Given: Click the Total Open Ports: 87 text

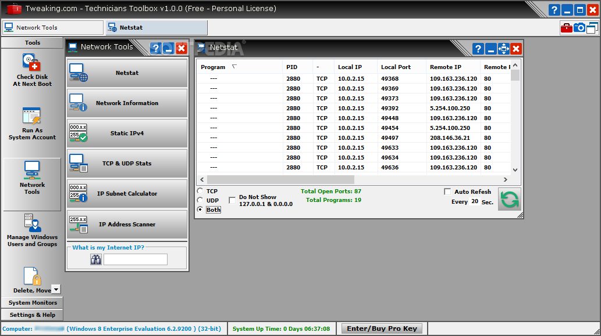Looking at the screenshot, I should [331, 191].
